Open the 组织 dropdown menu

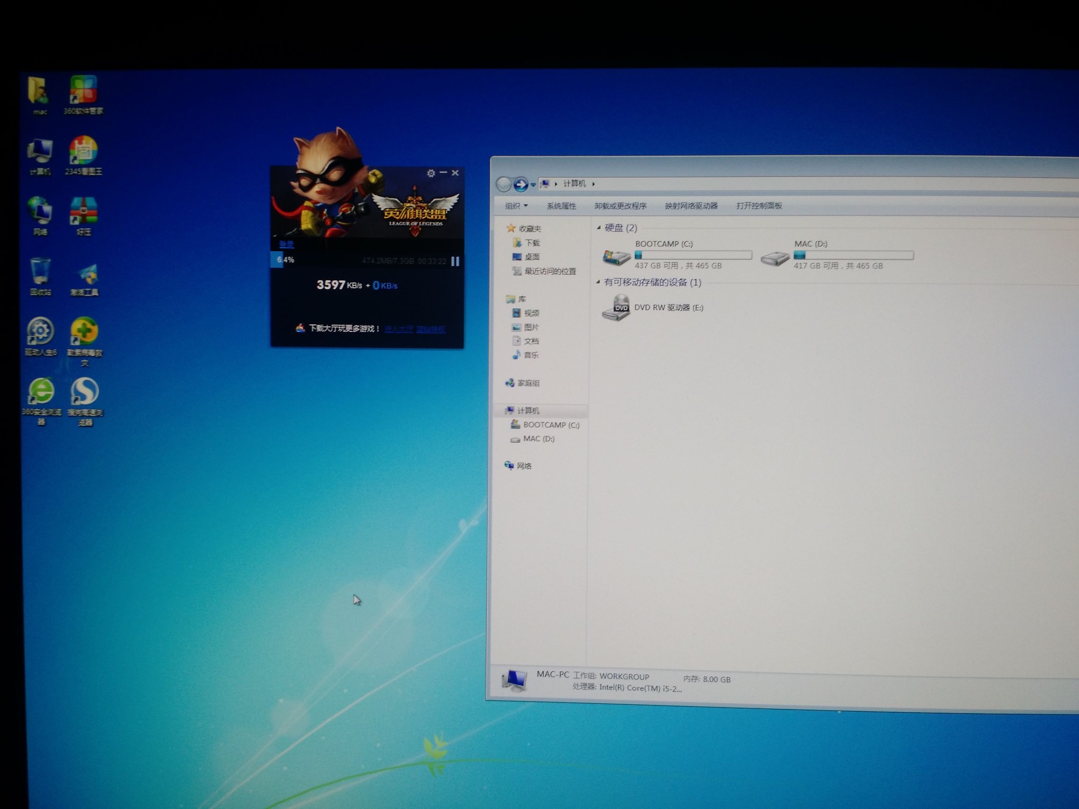point(515,206)
